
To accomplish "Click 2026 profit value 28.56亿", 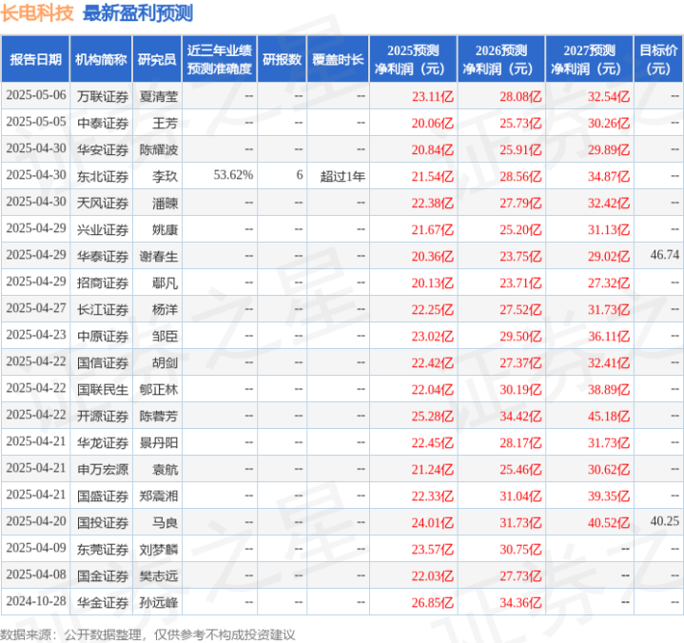I will click(x=520, y=176).
